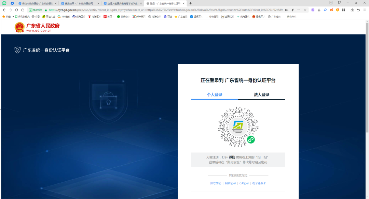Screen dimensions: 369x199
Task: Click the WeChat login QR code
Action: click(238, 127)
